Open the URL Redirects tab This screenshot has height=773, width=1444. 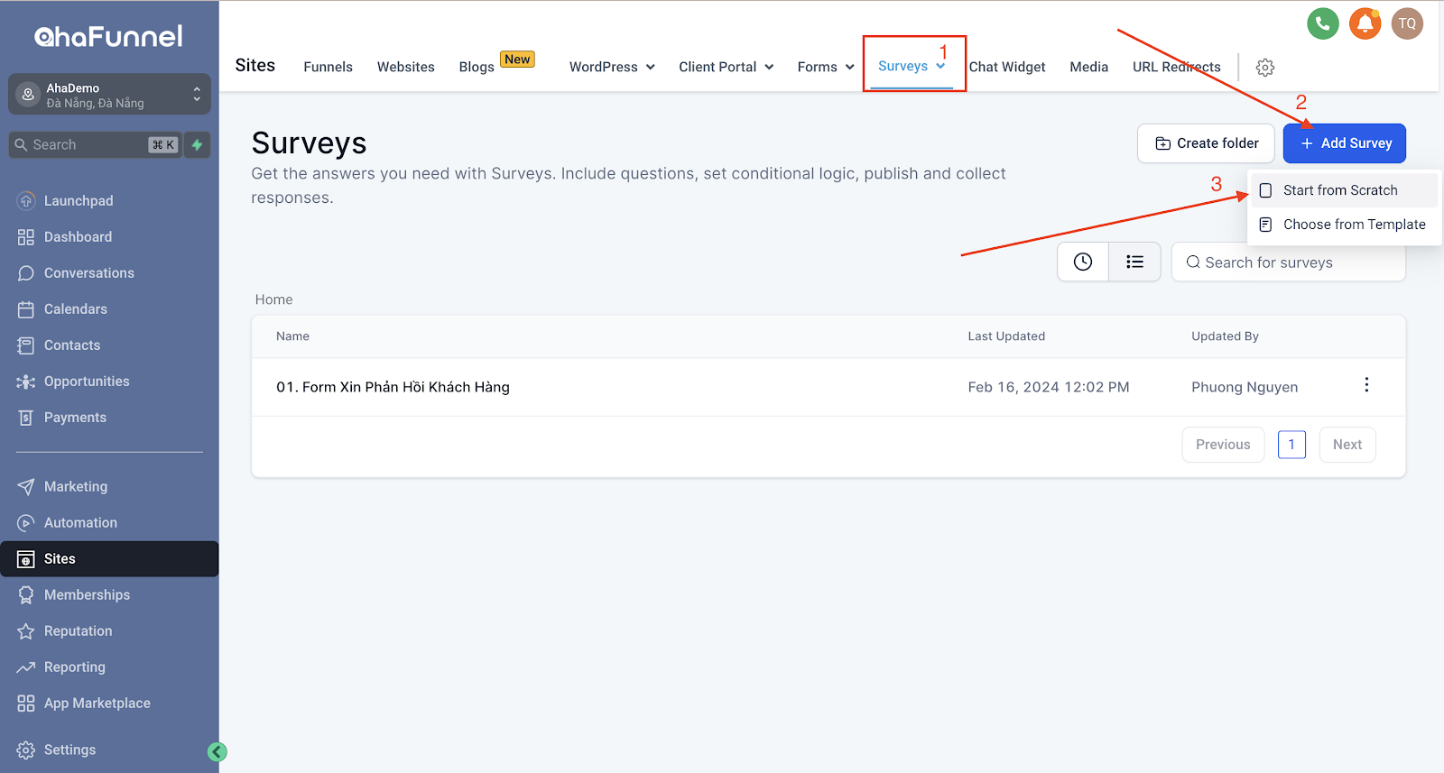click(1176, 67)
